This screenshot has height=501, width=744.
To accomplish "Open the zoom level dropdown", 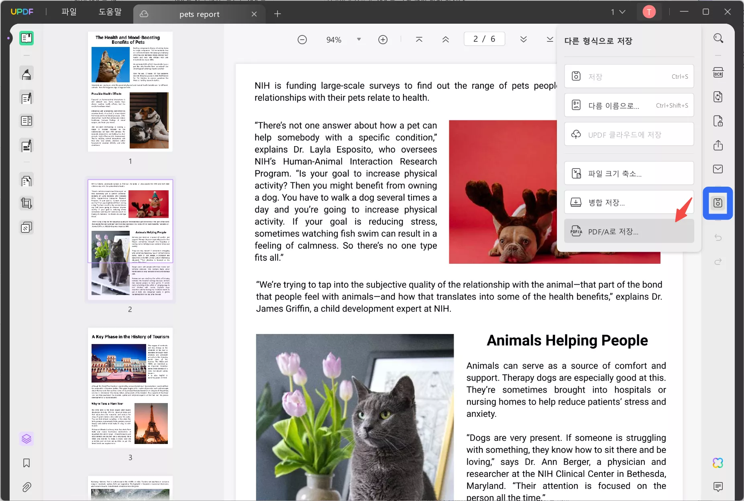I will pos(359,39).
